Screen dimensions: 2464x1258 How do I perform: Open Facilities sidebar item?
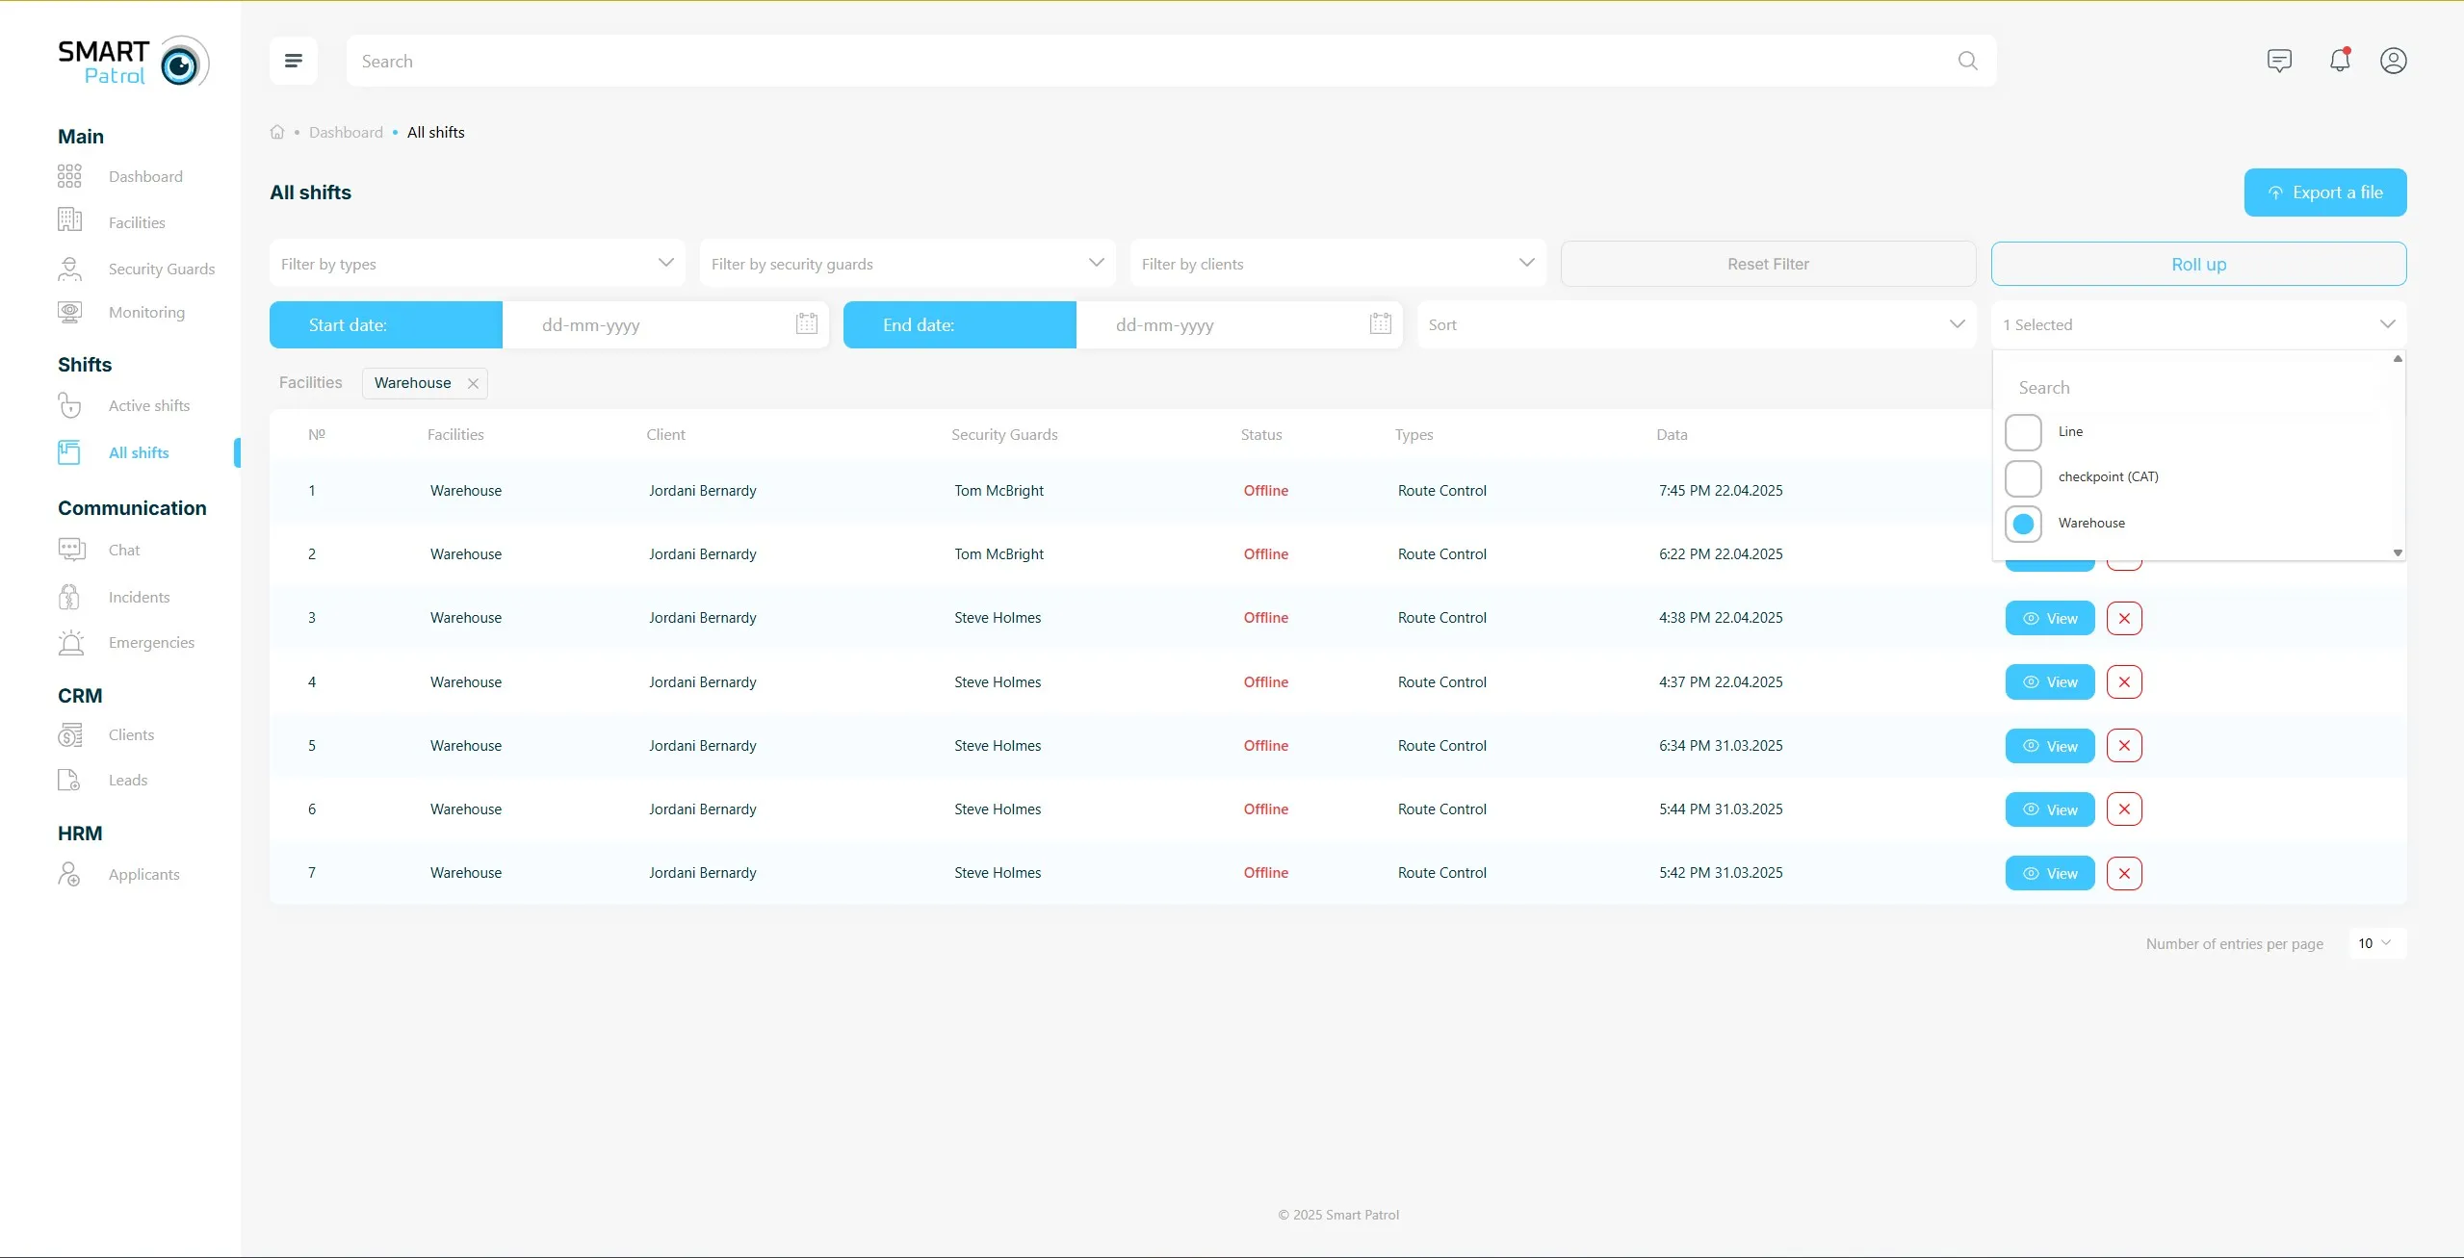pos(137,222)
